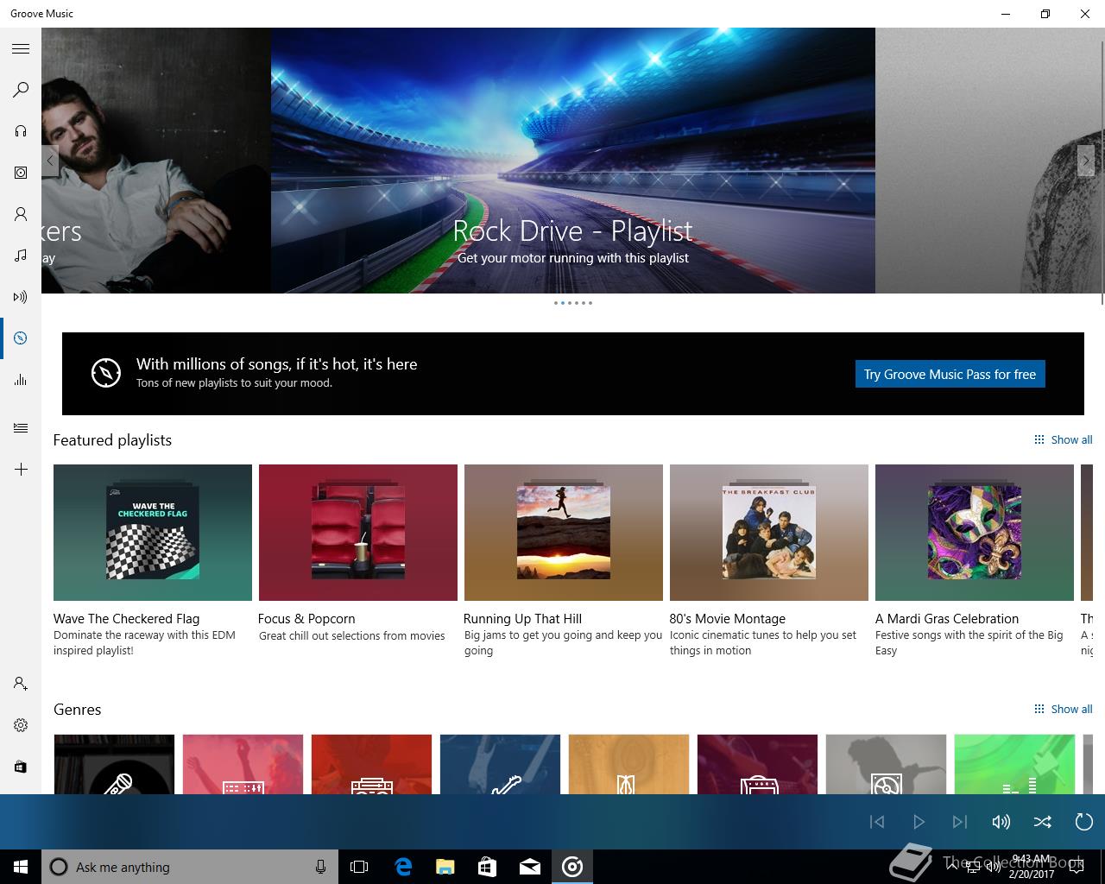
Task: Open the gray turntable genre tile
Action: (x=886, y=764)
